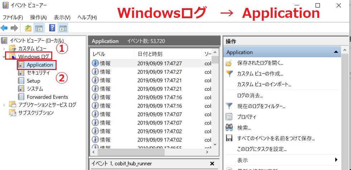Toggle the console tree pane icon

(x=39, y=28)
